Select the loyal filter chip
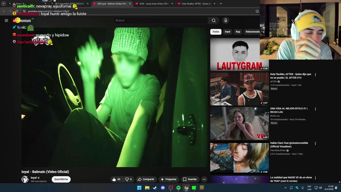The height and width of the screenshot is (192, 341). coord(228,32)
